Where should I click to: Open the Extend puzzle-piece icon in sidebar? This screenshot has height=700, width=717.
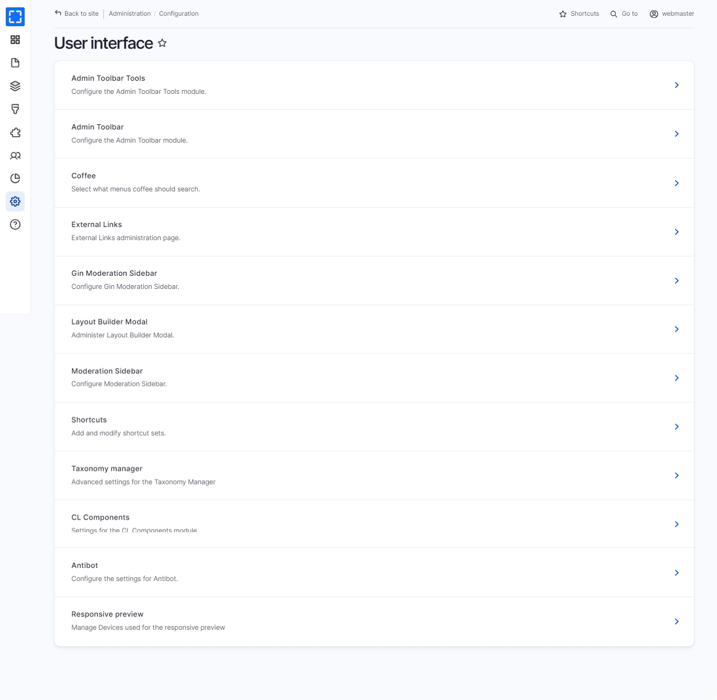tap(15, 133)
